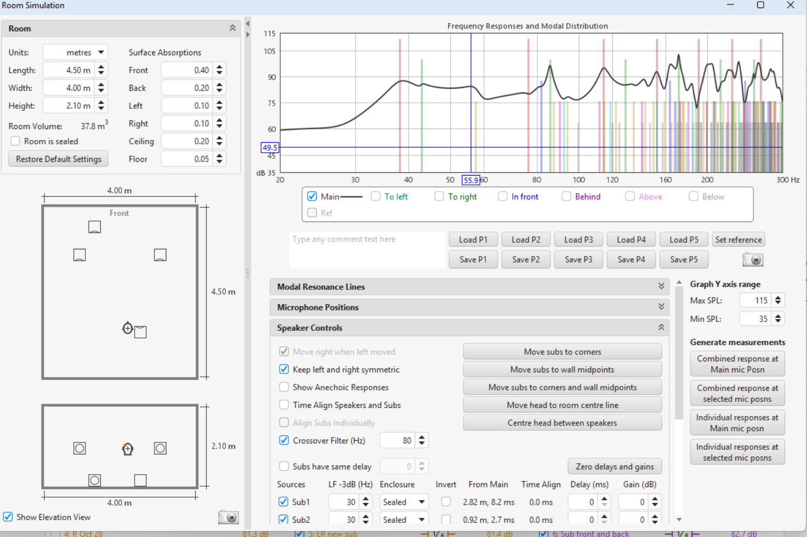Enable Show Anechoic Responses

pos(284,387)
